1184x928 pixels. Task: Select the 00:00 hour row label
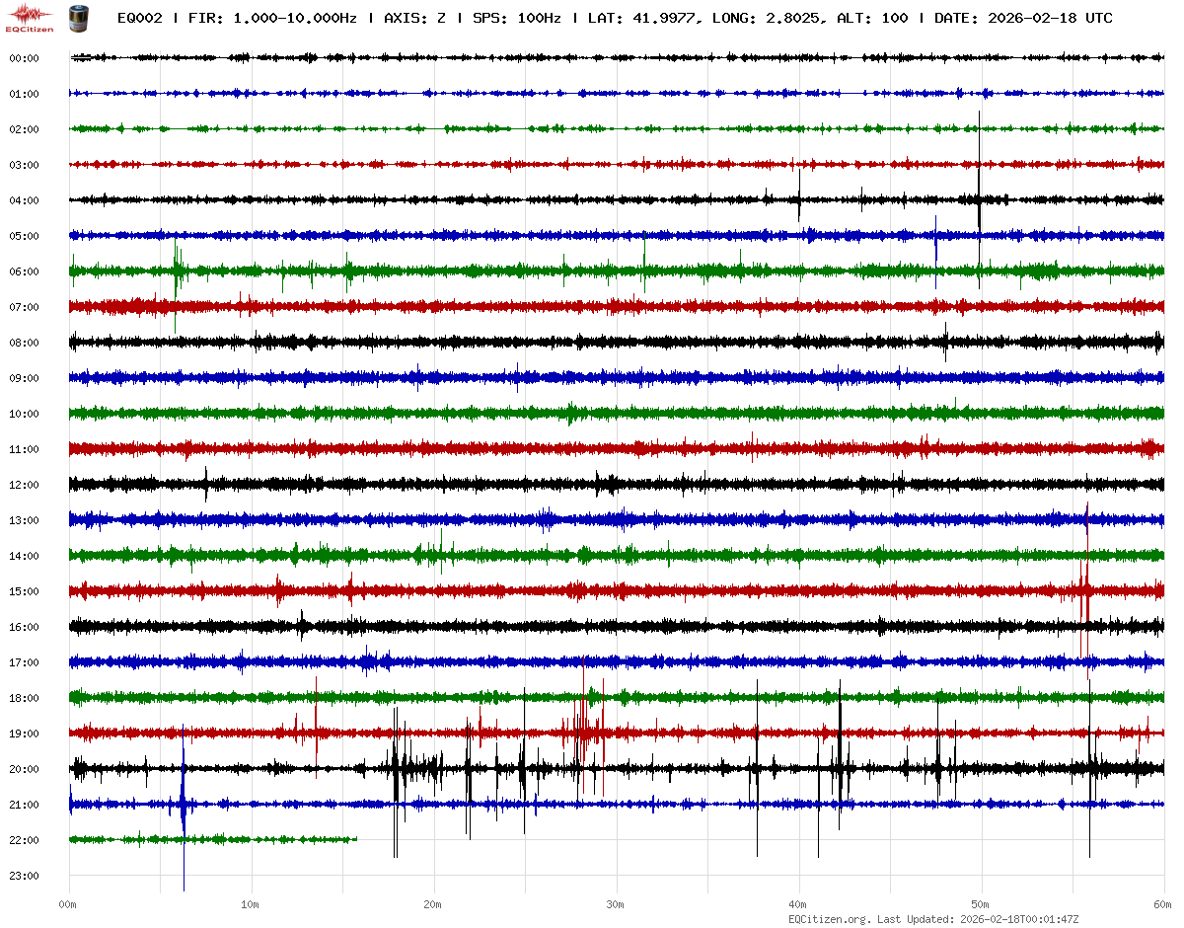[24, 58]
